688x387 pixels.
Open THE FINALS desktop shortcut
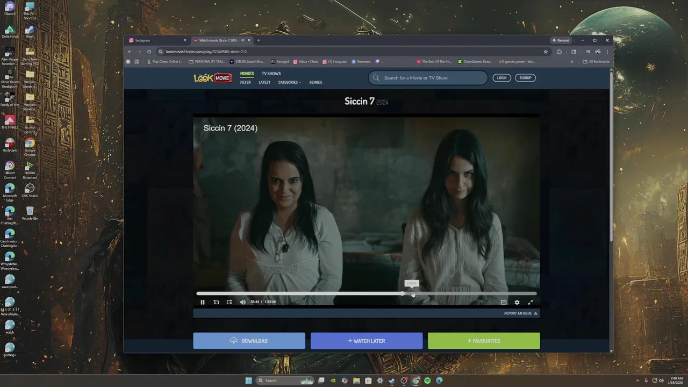click(x=10, y=123)
